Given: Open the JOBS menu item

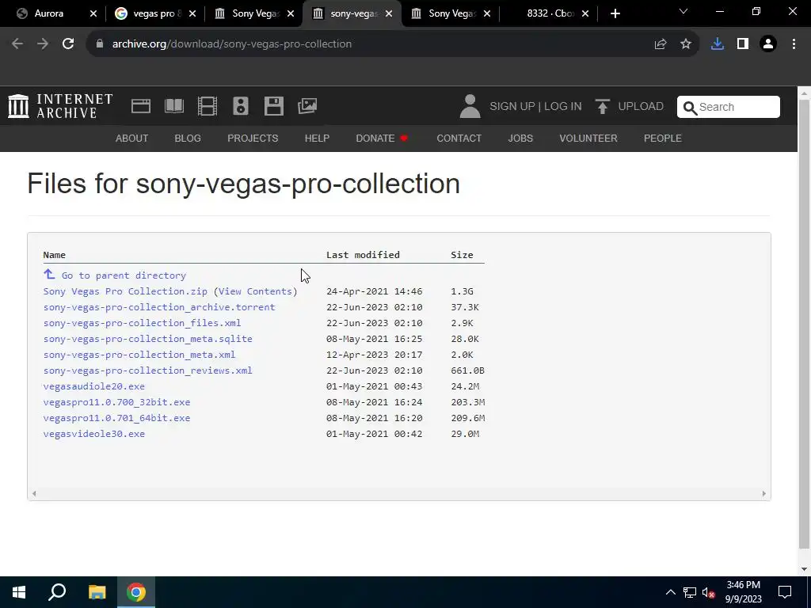Looking at the screenshot, I should coord(520,139).
